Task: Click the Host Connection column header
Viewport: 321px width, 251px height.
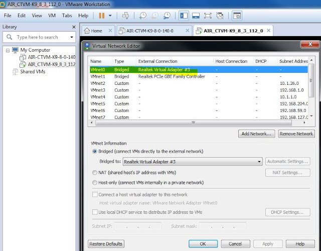Action: pyautogui.click(x=233, y=61)
